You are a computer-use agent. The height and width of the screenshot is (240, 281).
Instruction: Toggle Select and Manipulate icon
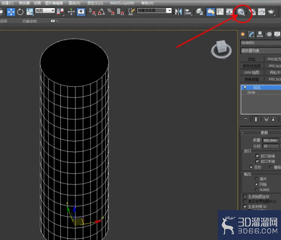(71, 12)
